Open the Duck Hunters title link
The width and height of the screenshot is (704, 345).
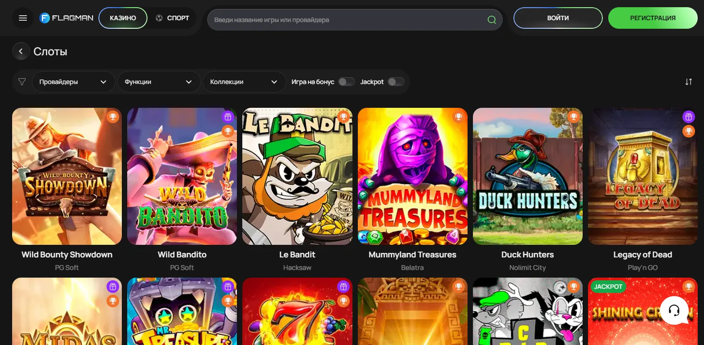click(527, 255)
